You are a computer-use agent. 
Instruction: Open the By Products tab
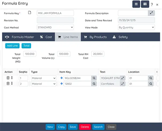pos(95,37)
